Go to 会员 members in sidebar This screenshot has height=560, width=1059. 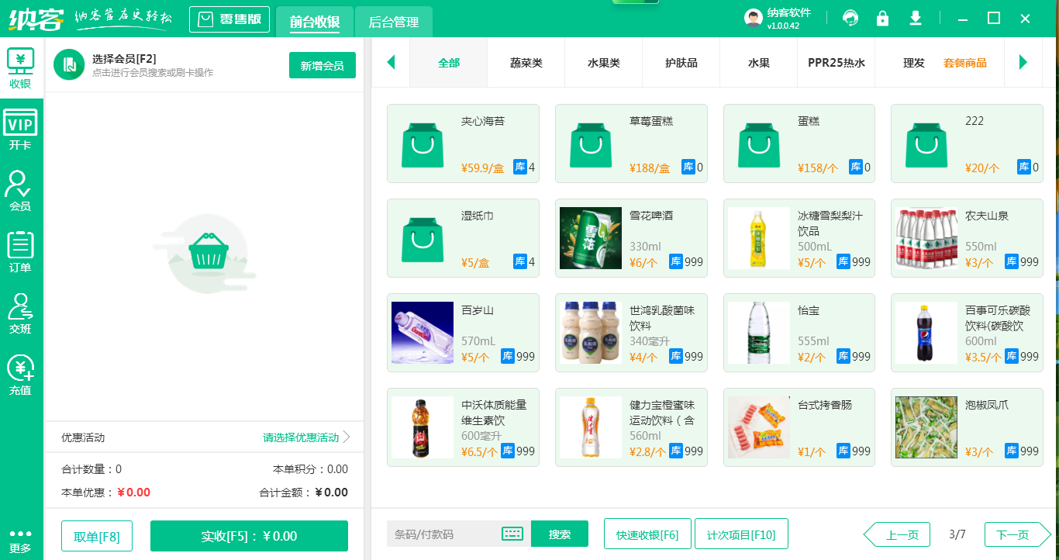(20, 192)
